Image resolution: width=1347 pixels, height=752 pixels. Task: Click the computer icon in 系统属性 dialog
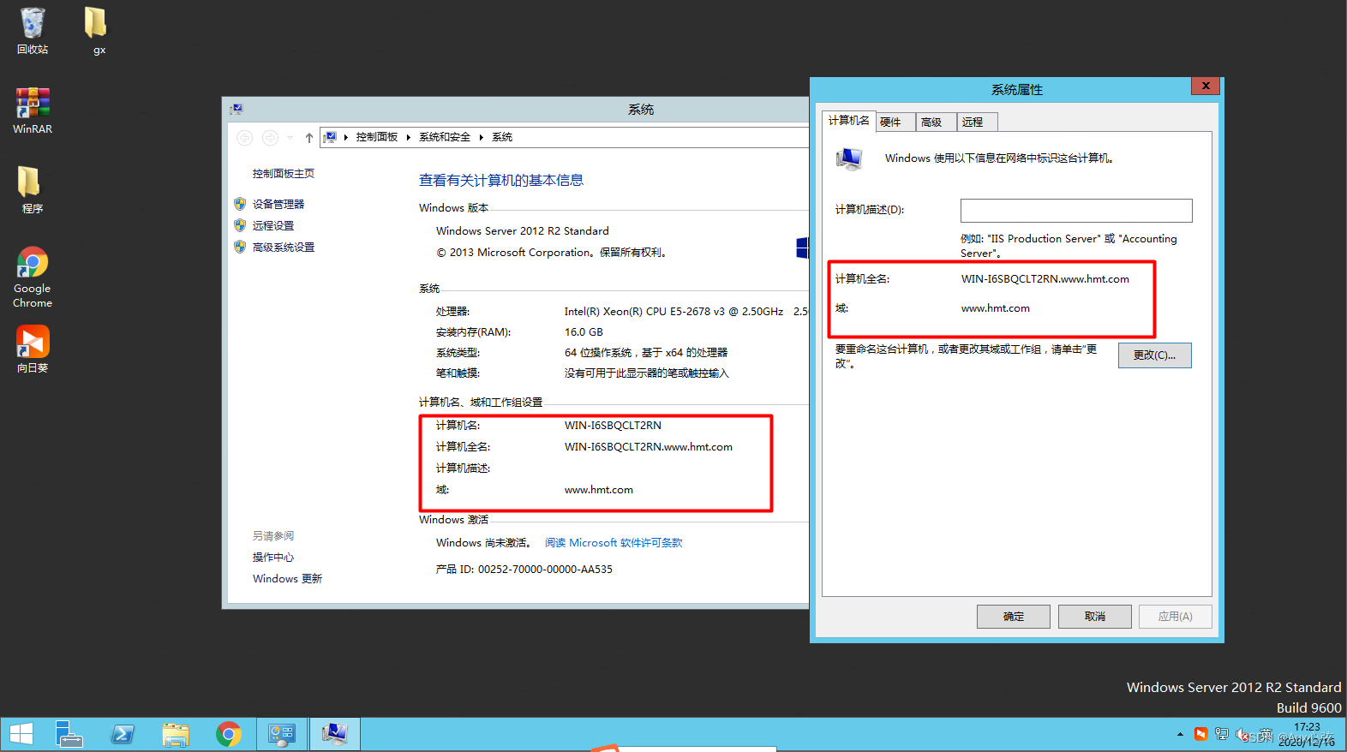849,159
